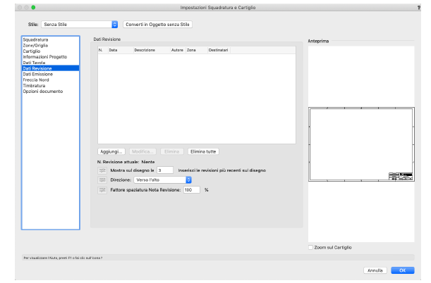
Task: Select Zone/Griglia in the left list
Action: pyautogui.click(x=51, y=45)
